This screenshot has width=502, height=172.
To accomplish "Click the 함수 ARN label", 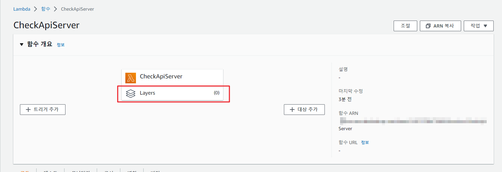I will [x=348, y=113].
